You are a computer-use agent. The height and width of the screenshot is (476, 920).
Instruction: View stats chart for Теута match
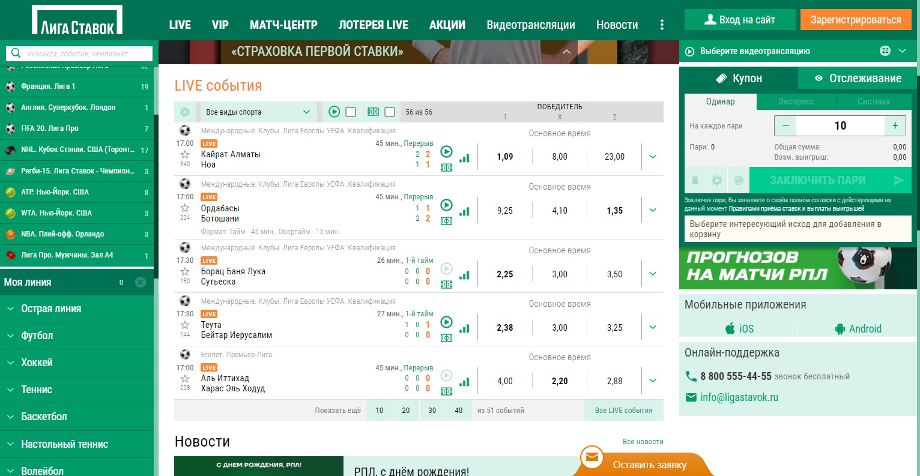coord(464,328)
